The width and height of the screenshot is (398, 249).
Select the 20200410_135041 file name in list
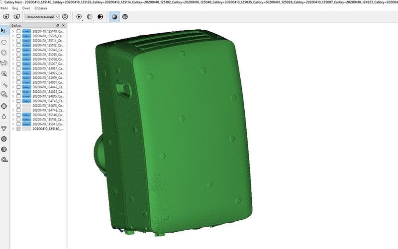click(48, 124)
